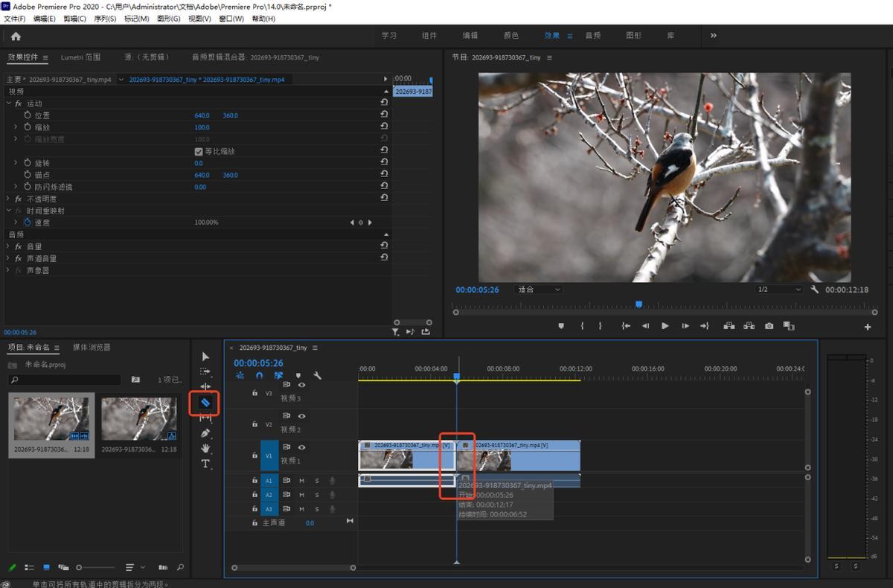Hide the V1 video track output
The image size is (893, 588).
(302, 447)
